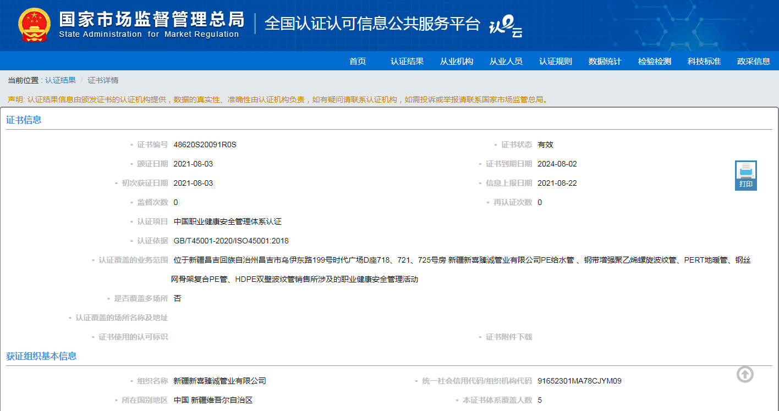Click standard GB/T45001-2020/ISO45001:2018
The image size is (779, 411).
[x=231, y=241]
